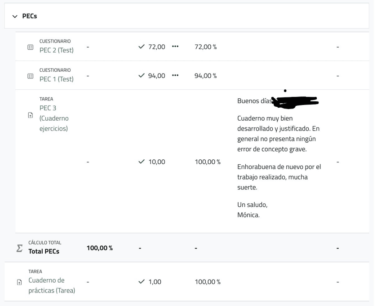Open the three-dots menu for PEC 2 grade
381x306 pixels.
point(175,47)
